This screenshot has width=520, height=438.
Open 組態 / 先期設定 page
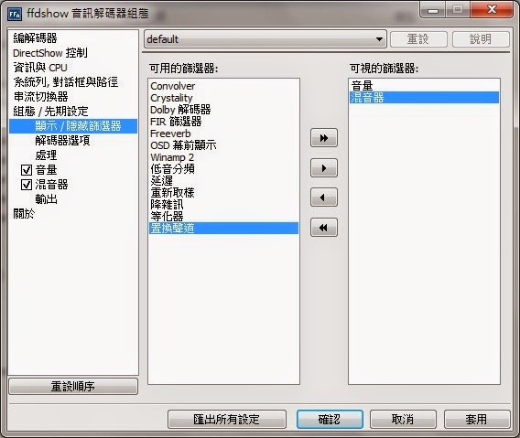tap(50, 111)
